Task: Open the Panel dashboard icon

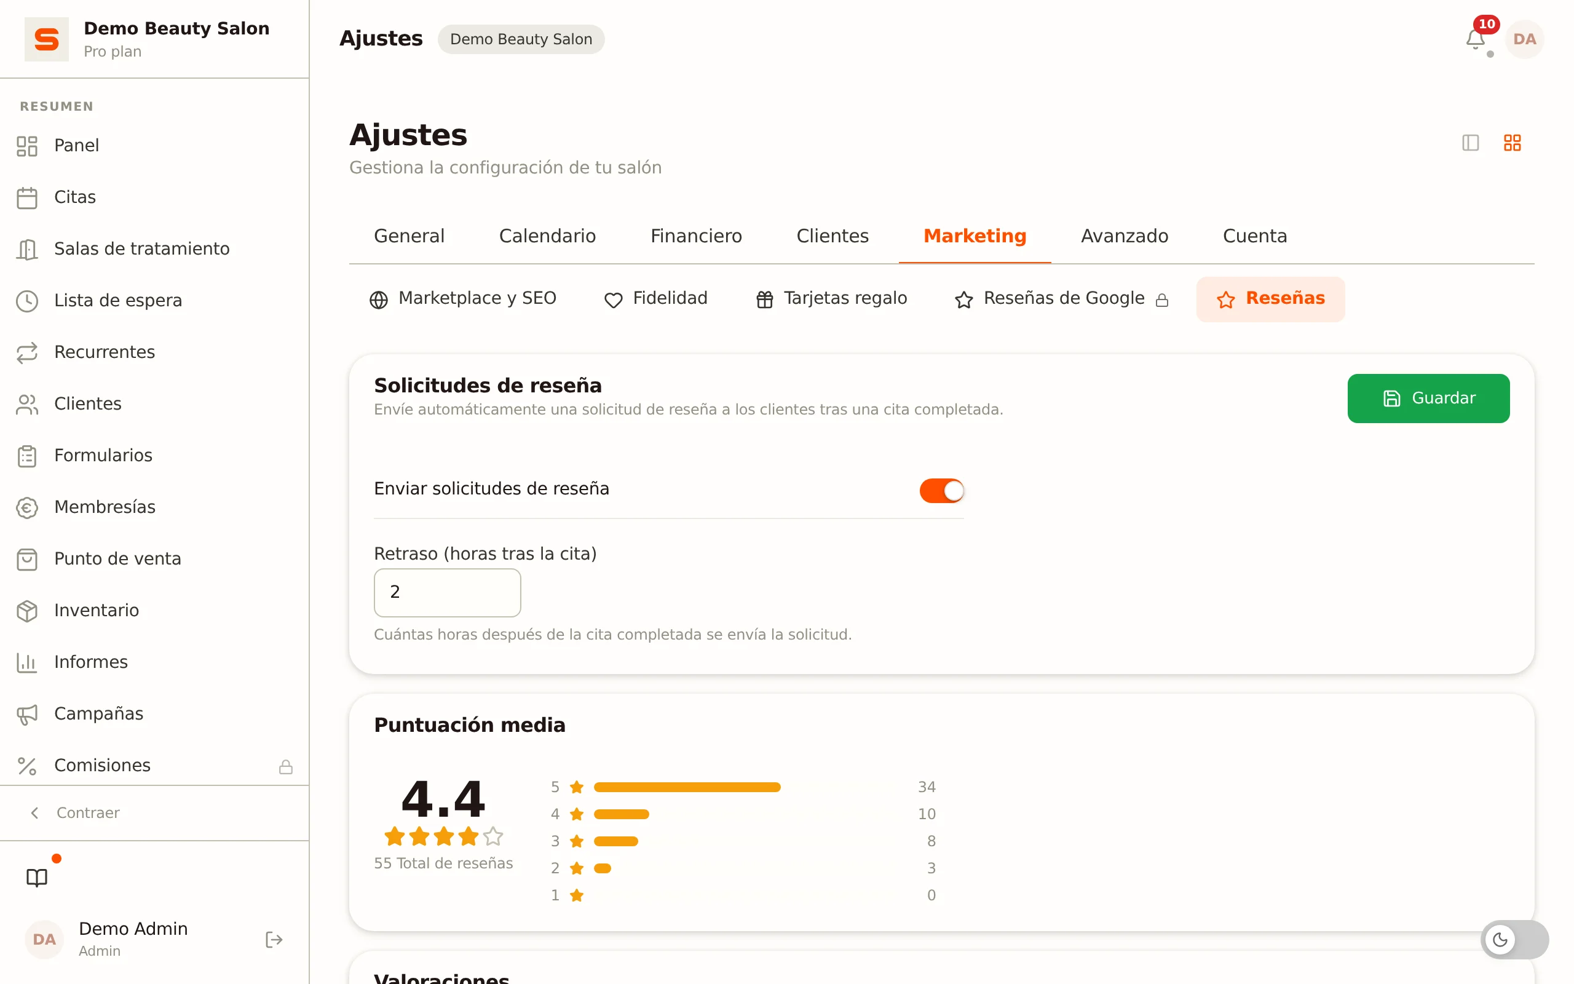Action: (26, 145)
